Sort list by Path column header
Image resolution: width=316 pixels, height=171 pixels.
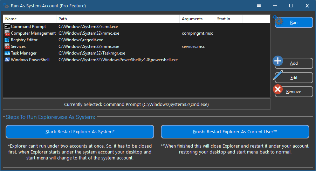click(118, 19)
